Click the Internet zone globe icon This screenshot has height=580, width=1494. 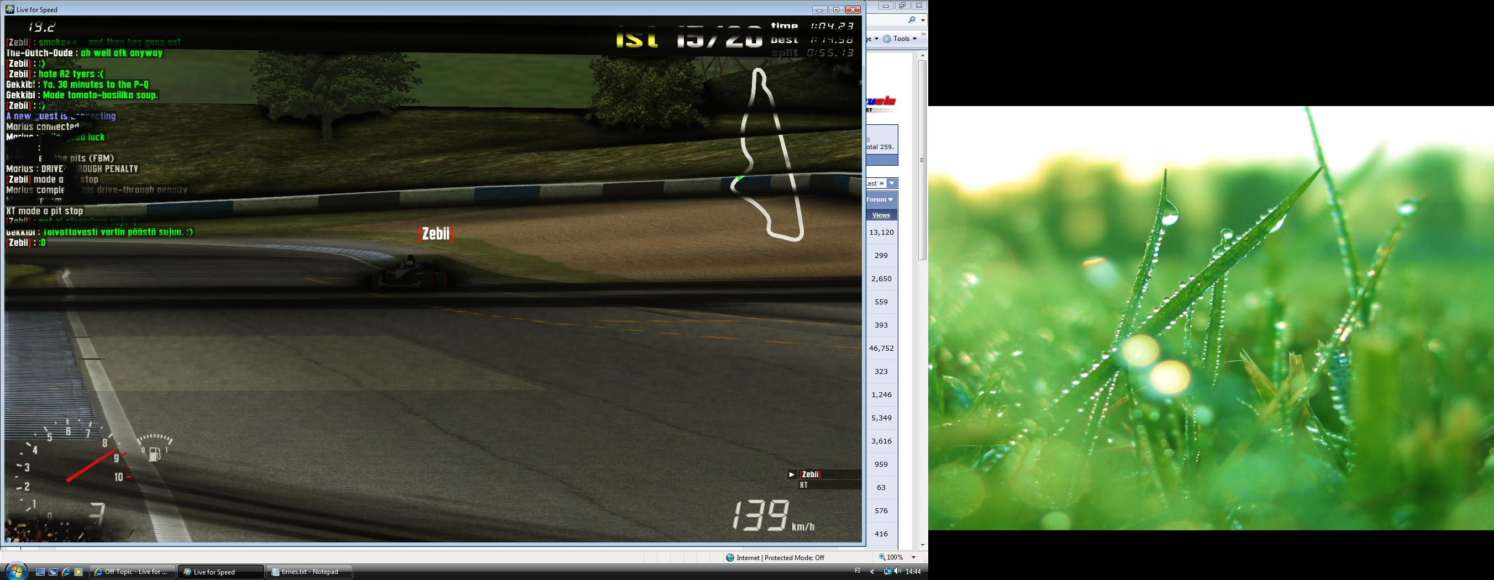point(730,557)
